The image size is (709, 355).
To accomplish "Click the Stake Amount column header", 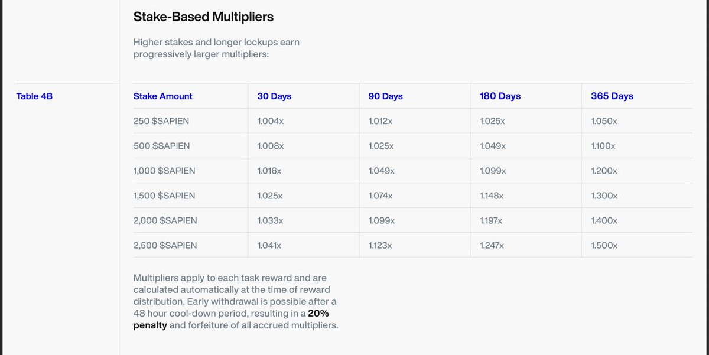I will point(163,96).
